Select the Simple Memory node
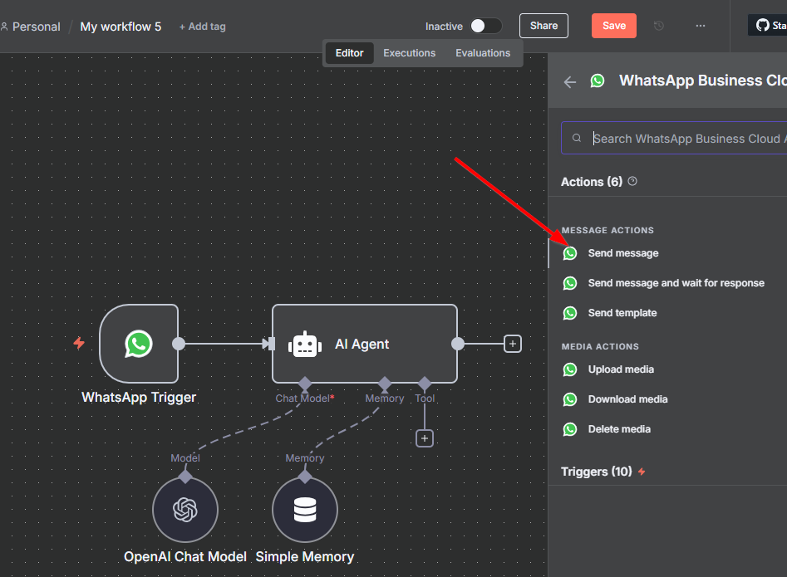The height and width of the screenshot is (577, 787). click(305, 510)
